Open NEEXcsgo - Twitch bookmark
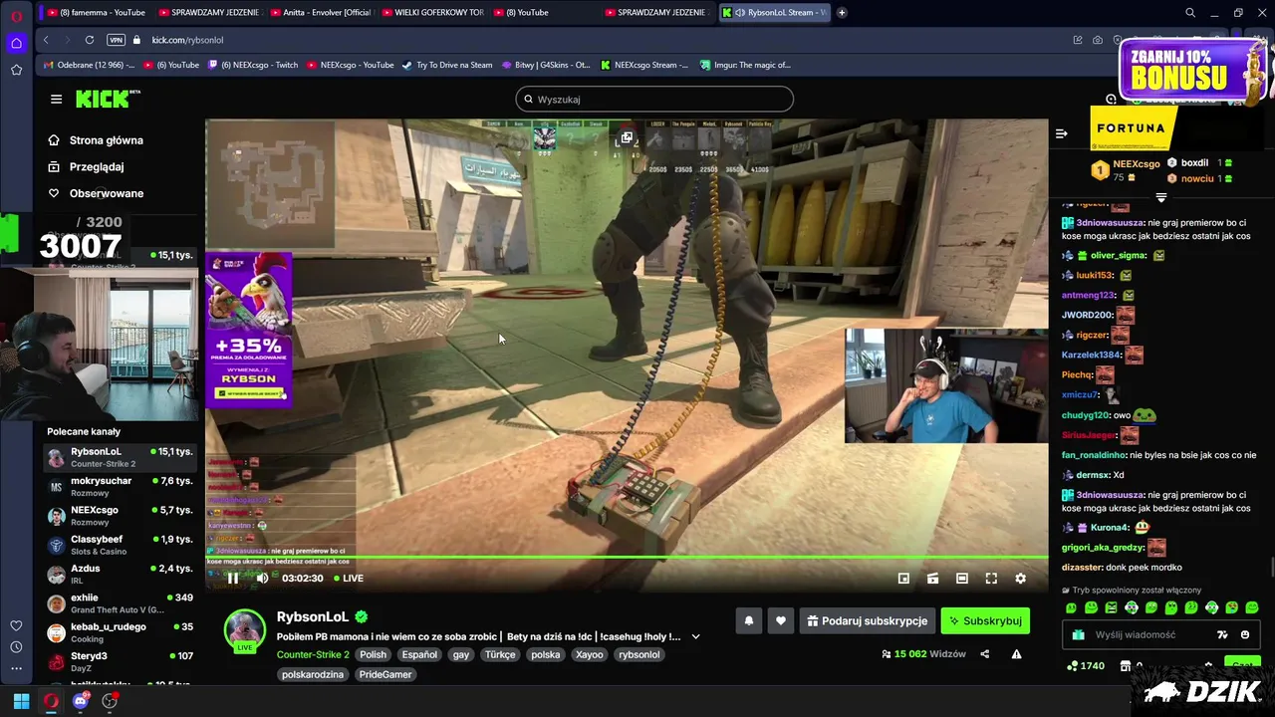This screenshot has height=717, width=1275. (252, 65)
